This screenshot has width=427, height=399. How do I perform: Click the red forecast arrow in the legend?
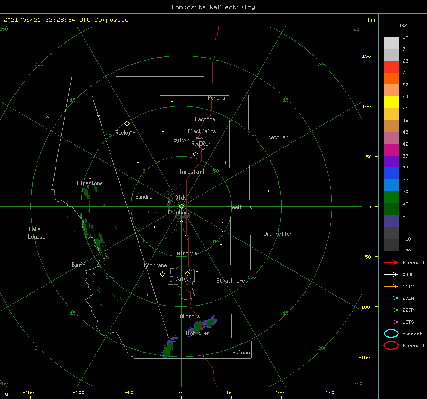tap(391, 262)
